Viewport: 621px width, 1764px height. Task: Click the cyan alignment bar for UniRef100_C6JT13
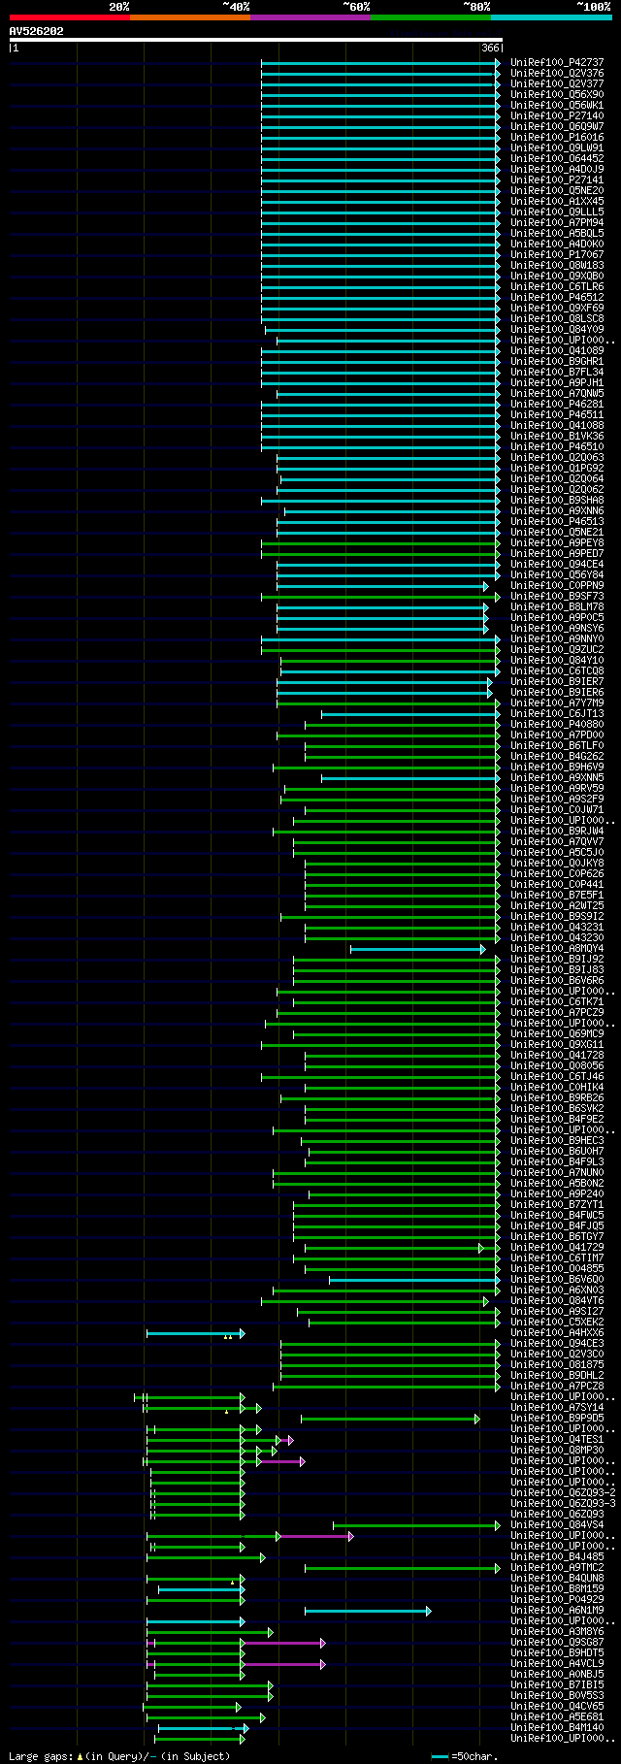point(410,714)
